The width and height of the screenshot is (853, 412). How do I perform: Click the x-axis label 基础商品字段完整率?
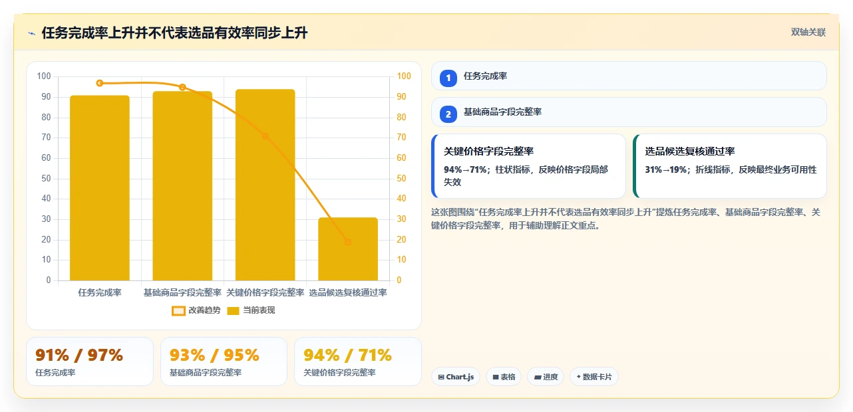[182, 292]
